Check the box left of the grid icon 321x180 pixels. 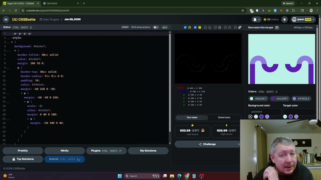point(215,27)
